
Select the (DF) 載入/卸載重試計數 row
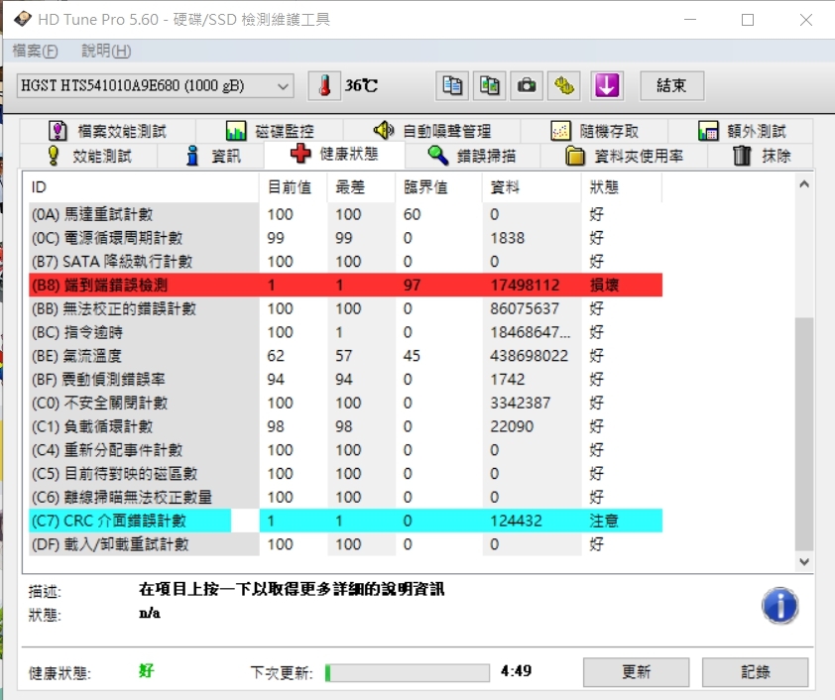pyautogui.click(x=346, y=544)
